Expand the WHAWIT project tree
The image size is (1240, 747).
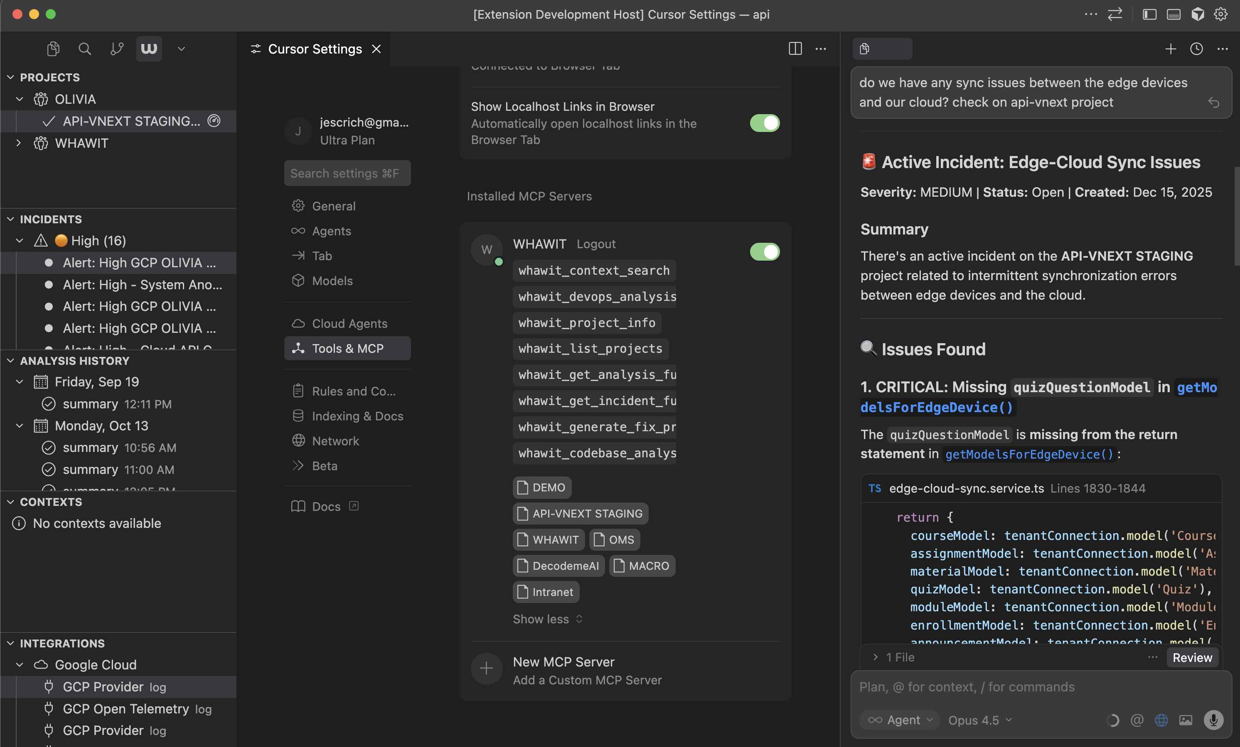[x=18, y=143]
